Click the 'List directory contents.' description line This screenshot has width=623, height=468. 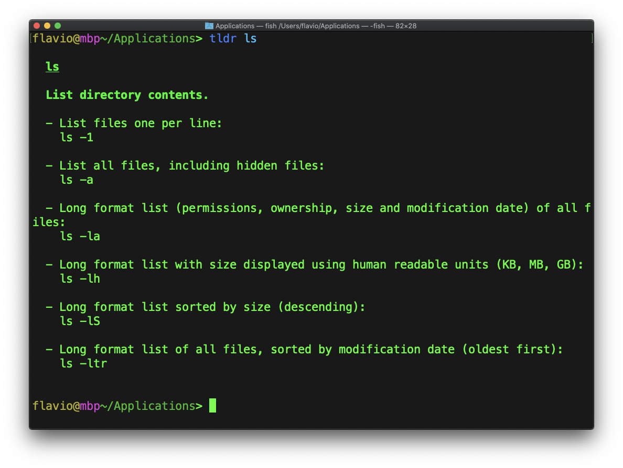tap(127, 95)
